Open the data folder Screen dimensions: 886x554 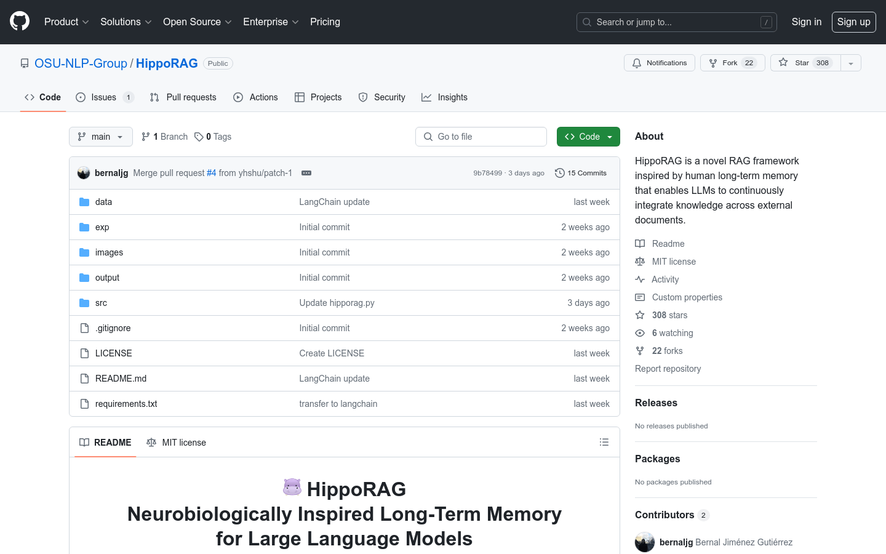pyautogui.click(x=103, y=202)
